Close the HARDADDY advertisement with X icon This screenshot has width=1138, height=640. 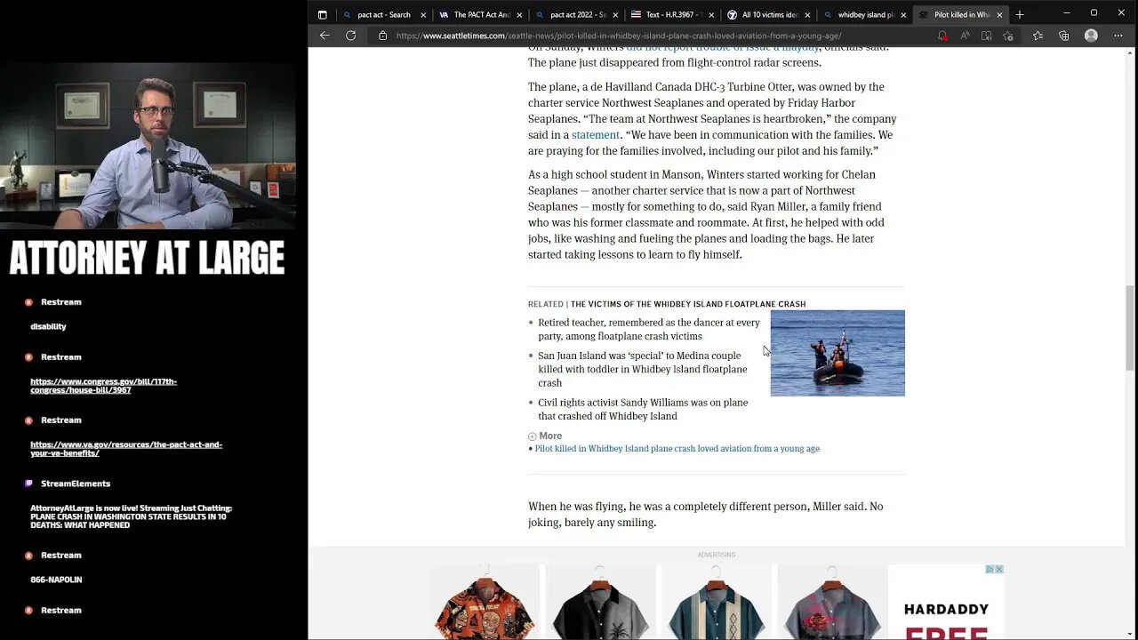click(x=999, y=569)
